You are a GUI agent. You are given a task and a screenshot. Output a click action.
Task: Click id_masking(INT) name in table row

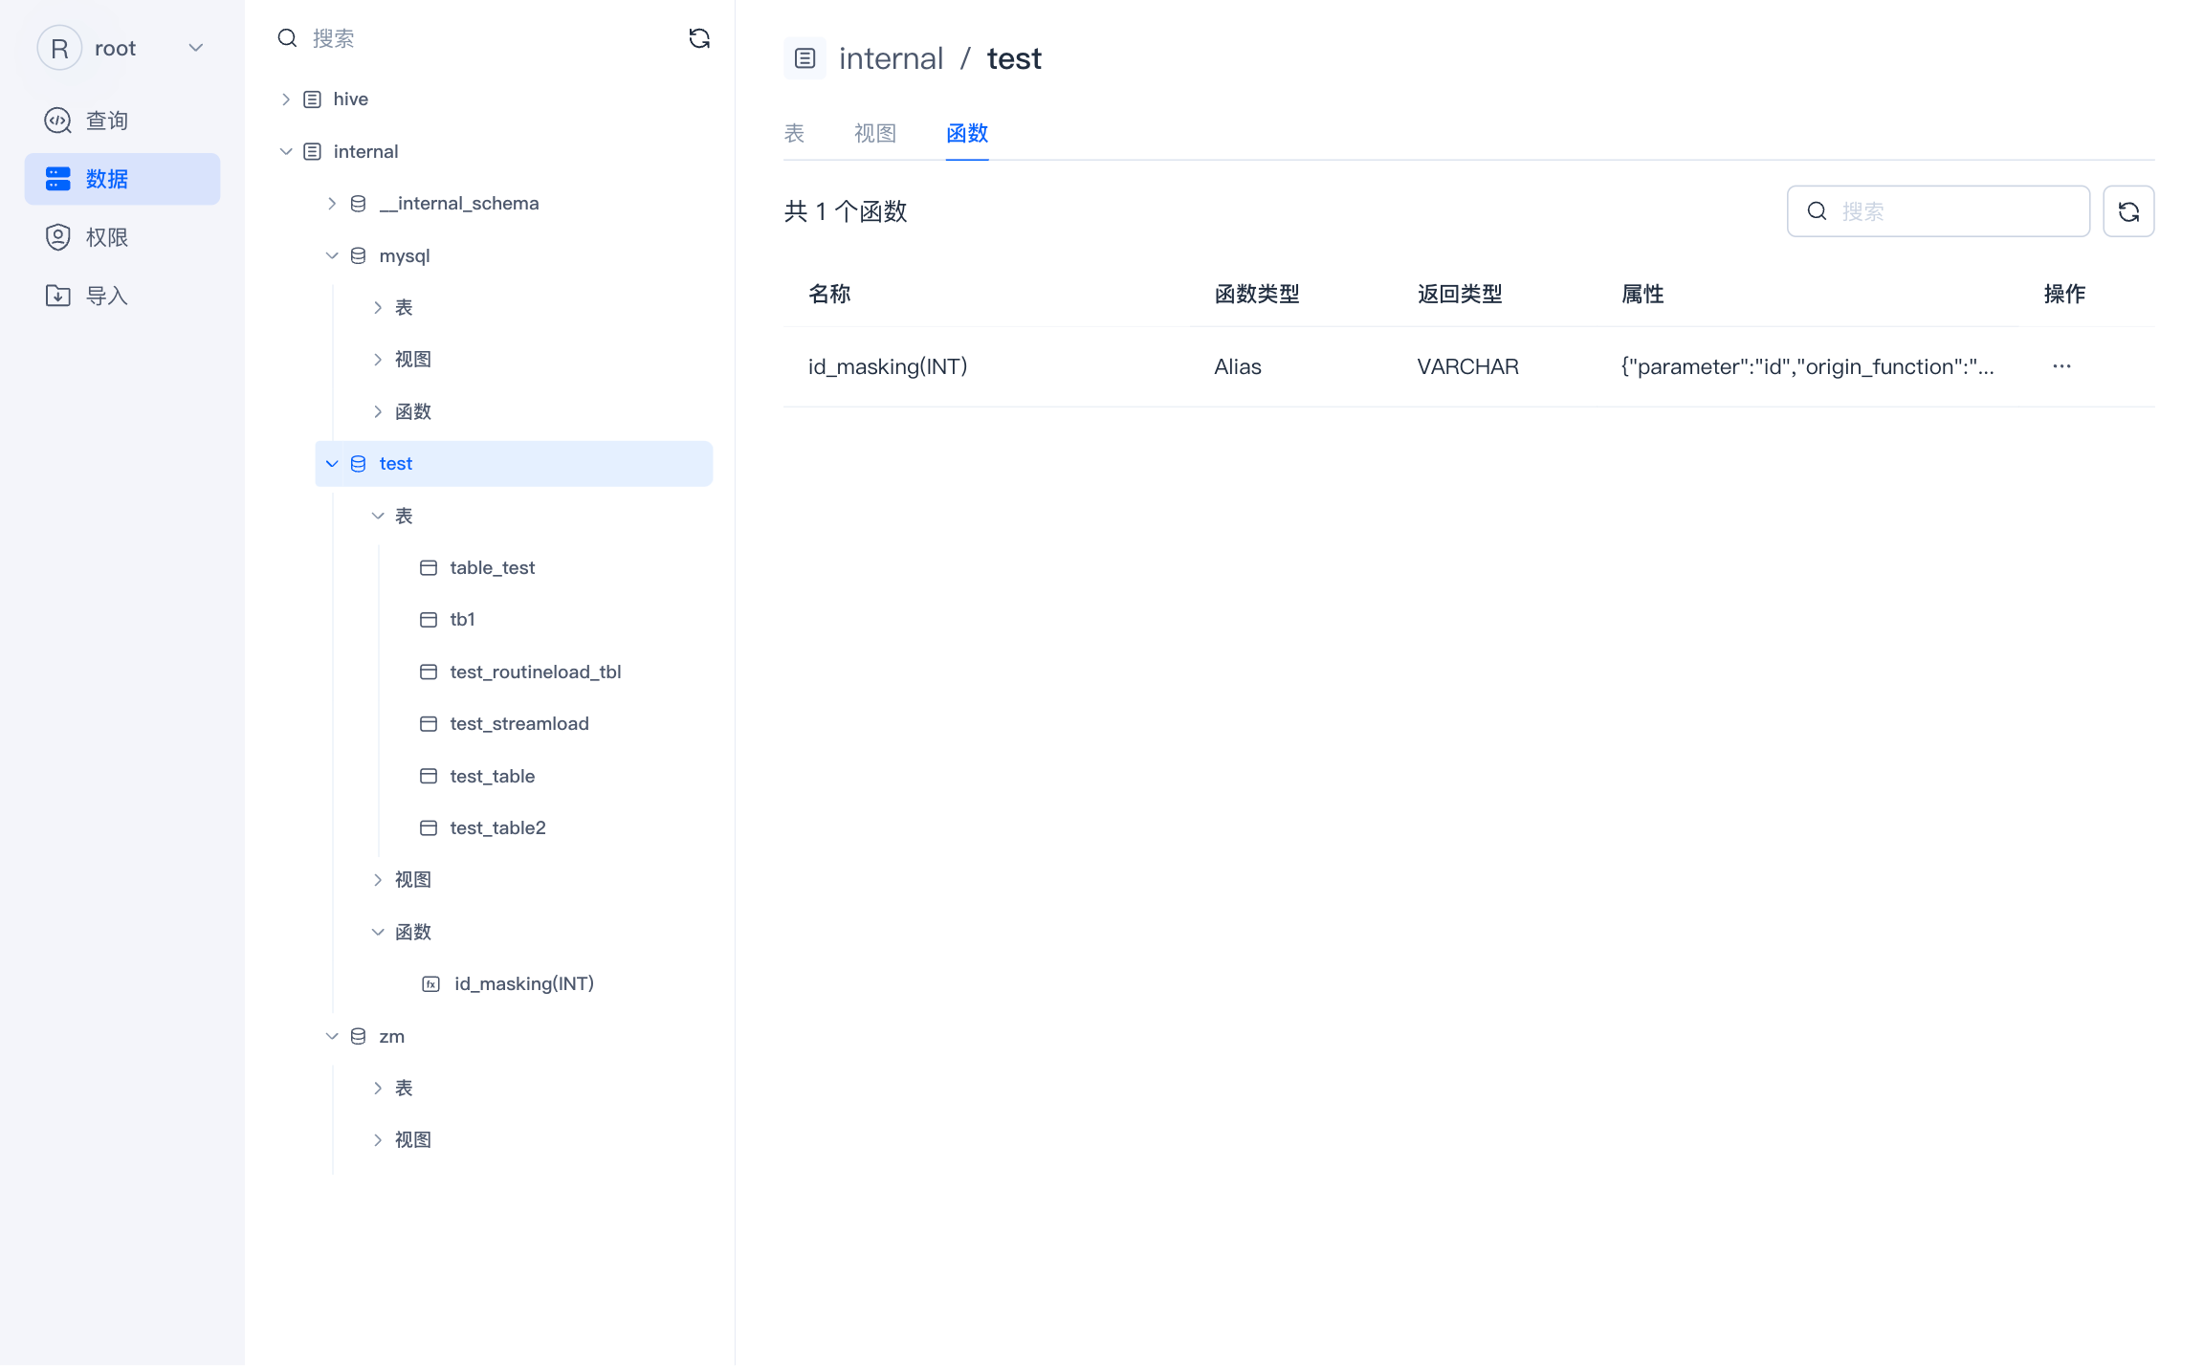tap(887, 366)
